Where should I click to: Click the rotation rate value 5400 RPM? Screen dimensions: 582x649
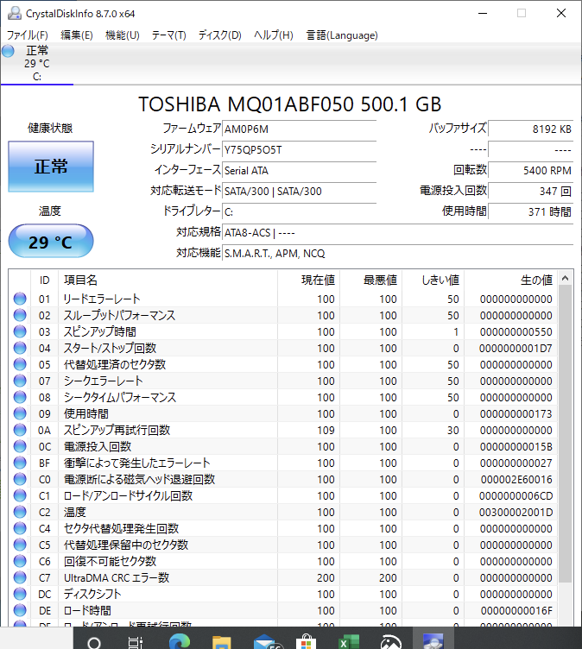[531, 171]
